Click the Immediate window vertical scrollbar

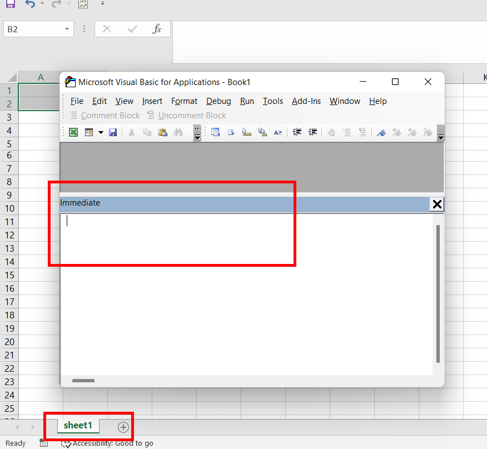(438, 294)
